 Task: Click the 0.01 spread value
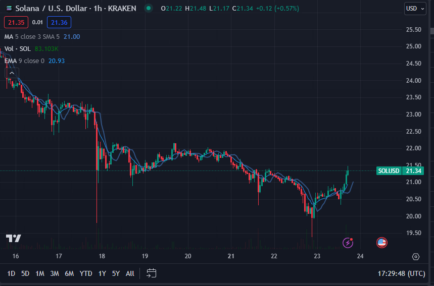point(37,22)
